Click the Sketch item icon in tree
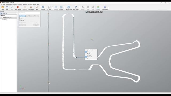The width and height of the screenshot is (171, 96). click(x=3, y=20)
